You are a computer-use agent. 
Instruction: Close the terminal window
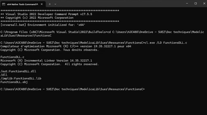pyautogui.click(x=204, y=3)
